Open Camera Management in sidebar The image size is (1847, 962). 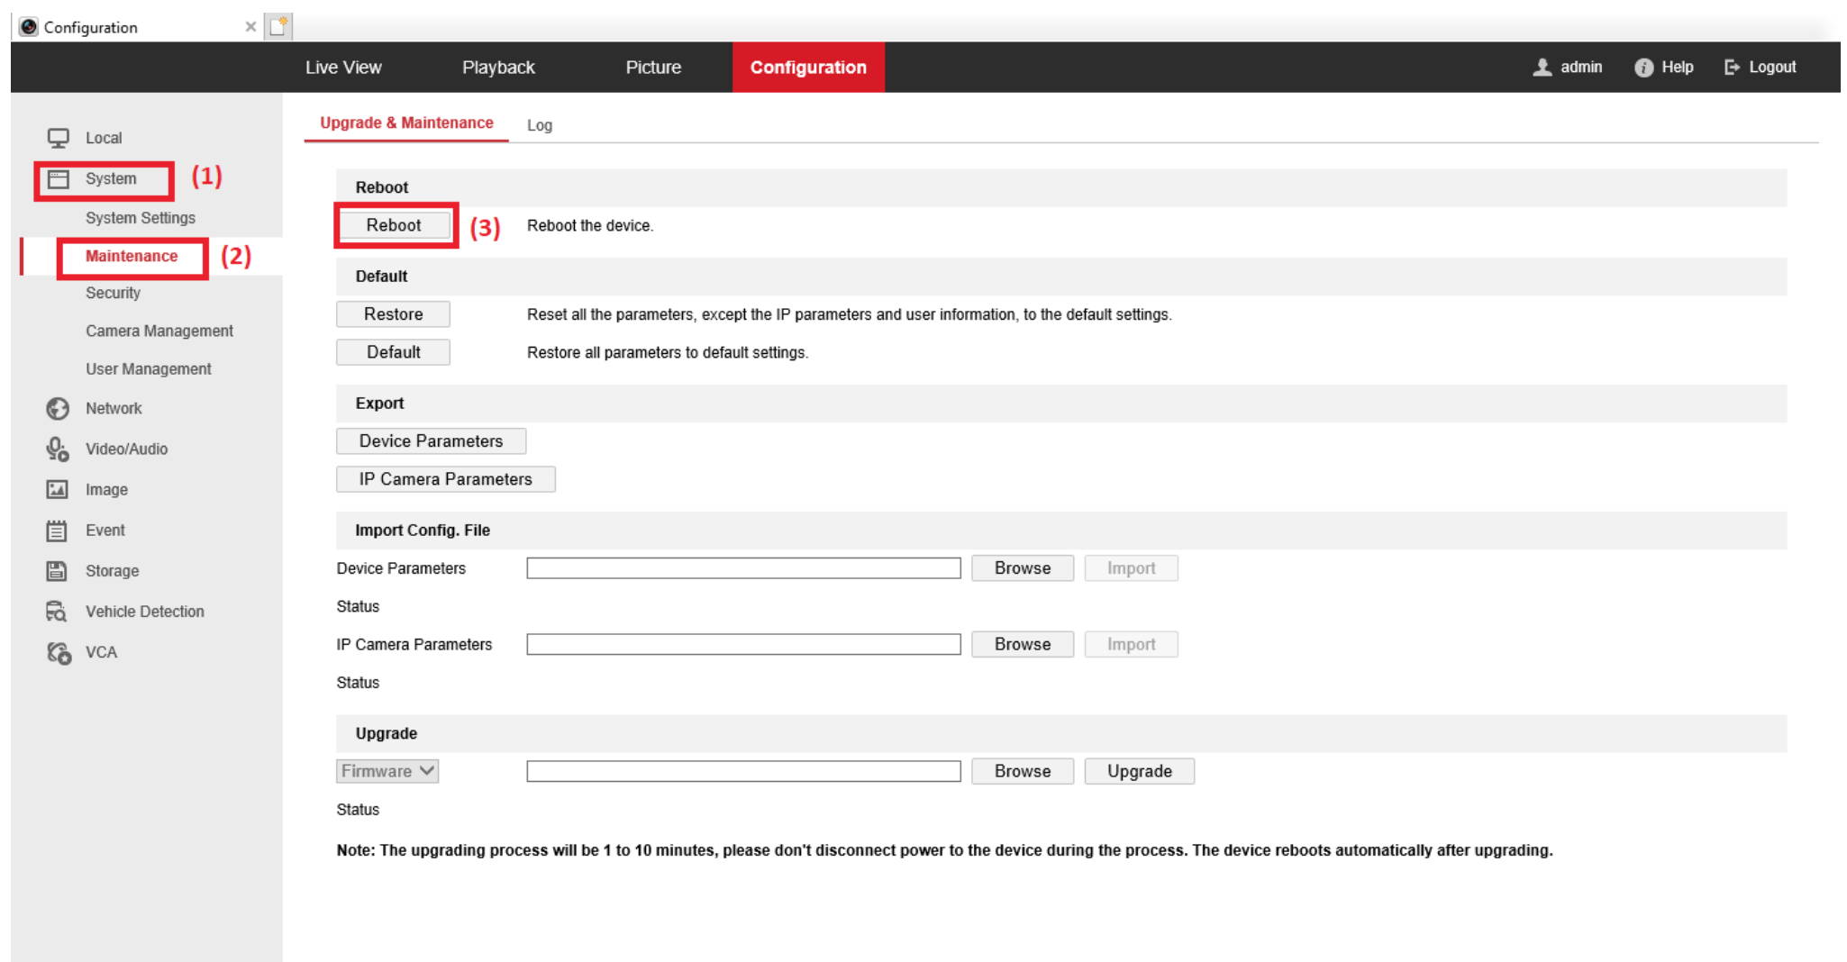(x=159, y=331)
